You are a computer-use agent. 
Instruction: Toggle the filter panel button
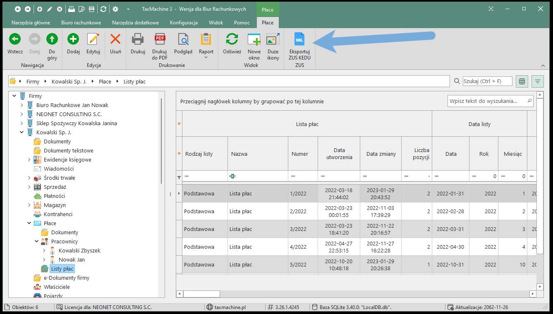pyautogui.click(x=538, y=81)
